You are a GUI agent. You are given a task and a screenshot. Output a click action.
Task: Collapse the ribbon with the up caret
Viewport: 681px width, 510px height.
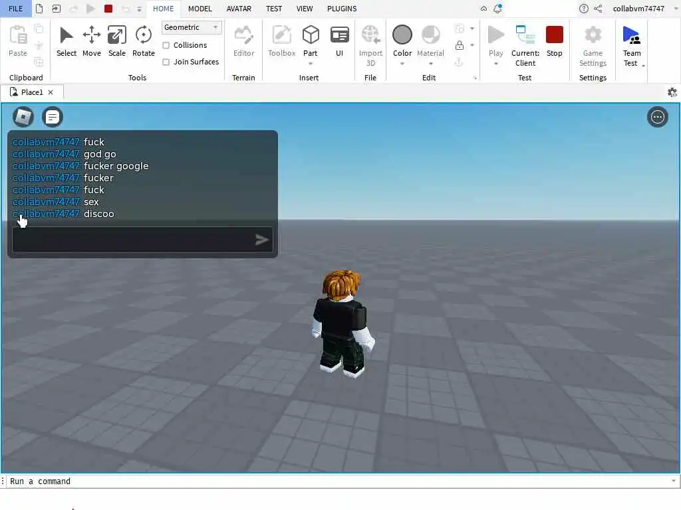coord(483,9)
